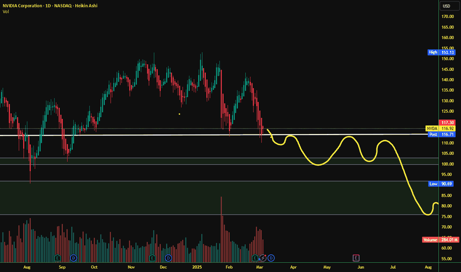Open the late-February earnings marker
Screen dimensions: 461x272
255,258
